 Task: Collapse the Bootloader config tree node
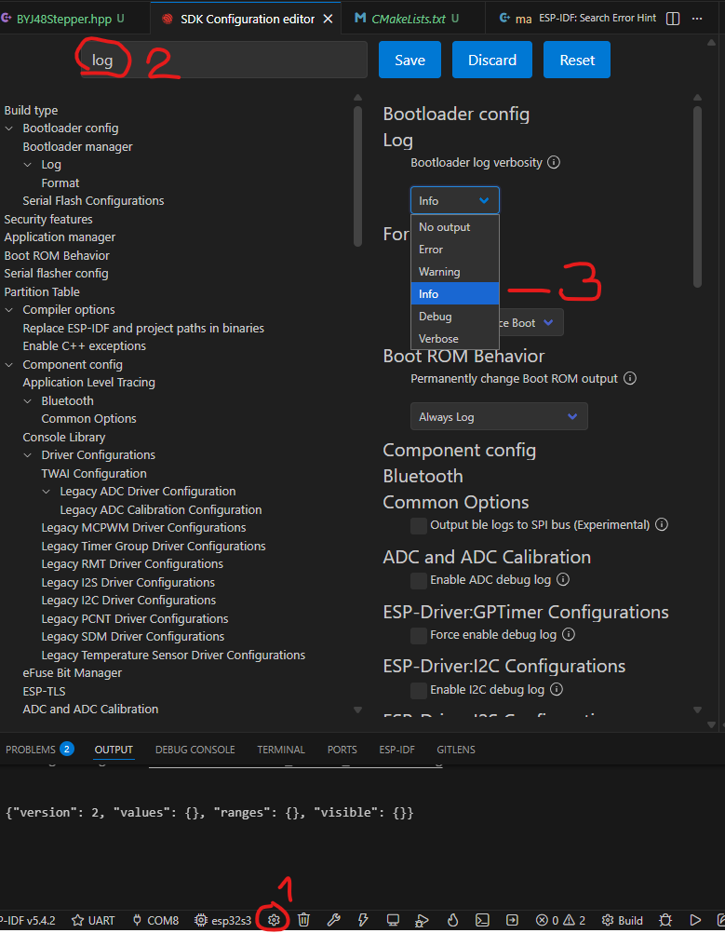9,128
